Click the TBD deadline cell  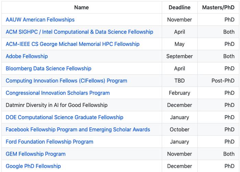(180, 81)
